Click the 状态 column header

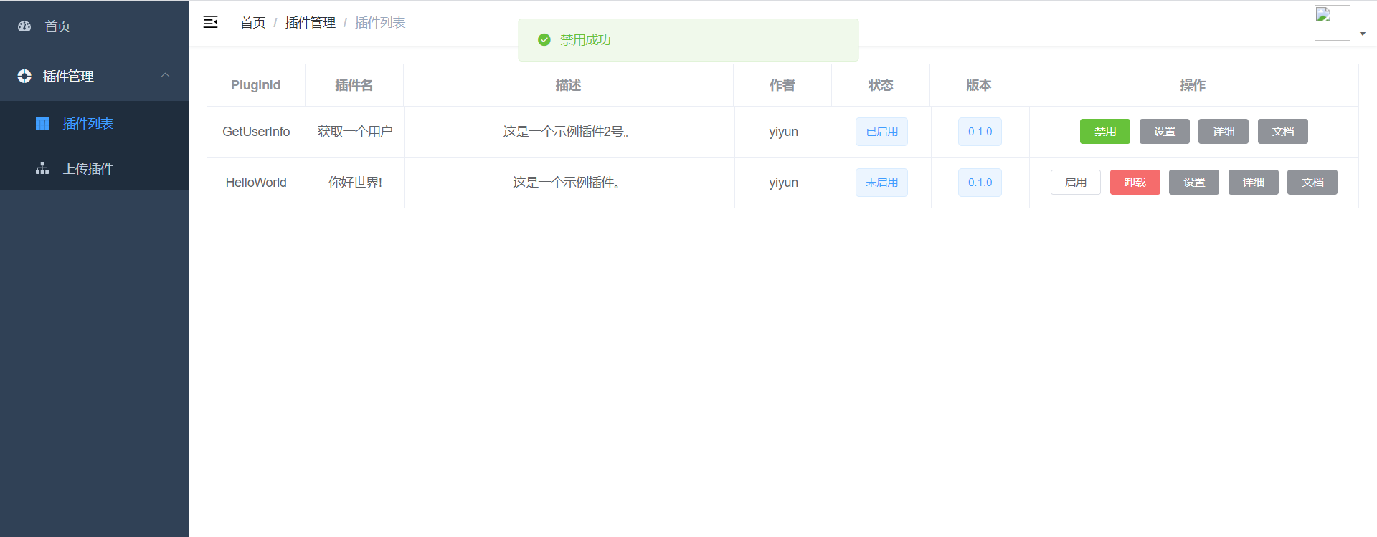(x=881, y=85)
